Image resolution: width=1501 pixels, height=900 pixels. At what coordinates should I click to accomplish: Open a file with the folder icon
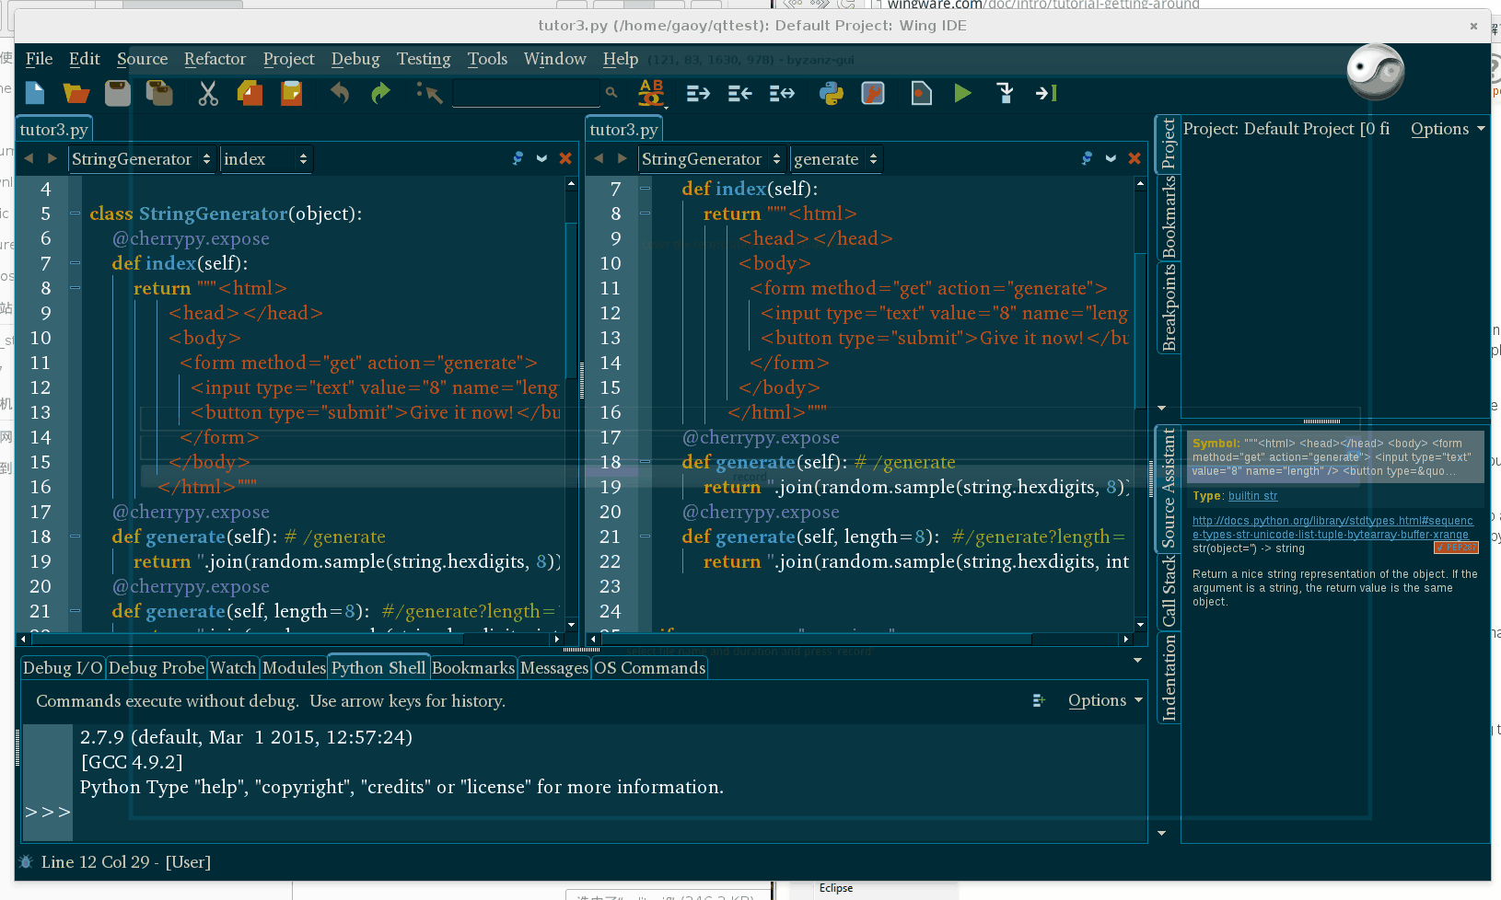(x=76, y=93)
